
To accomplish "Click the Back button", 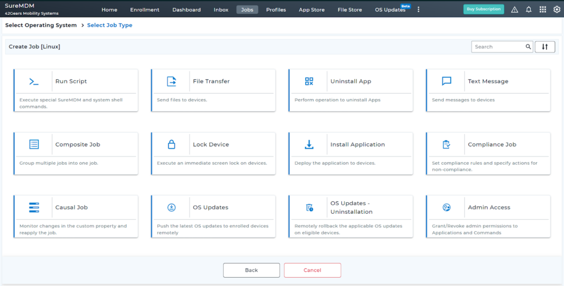I will pos(251,270).
